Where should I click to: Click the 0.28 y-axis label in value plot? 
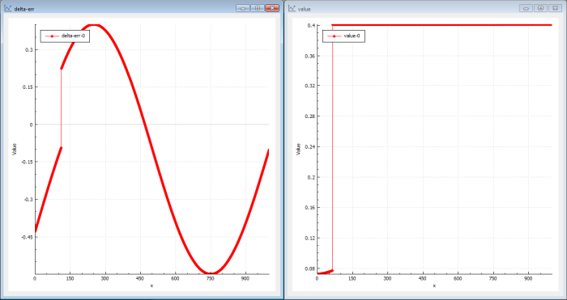pos(310,116)
